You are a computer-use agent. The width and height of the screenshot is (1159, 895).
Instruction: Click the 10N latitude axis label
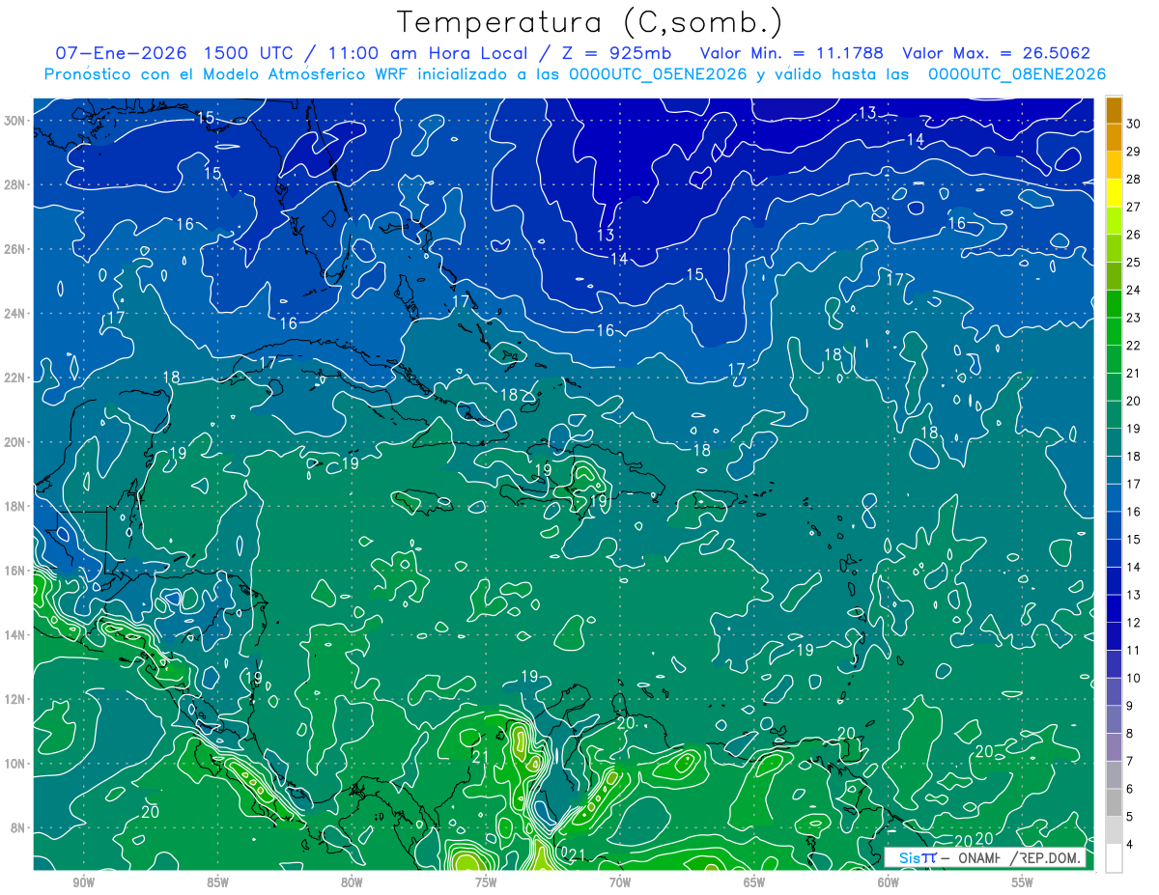(x=16, y=764)
